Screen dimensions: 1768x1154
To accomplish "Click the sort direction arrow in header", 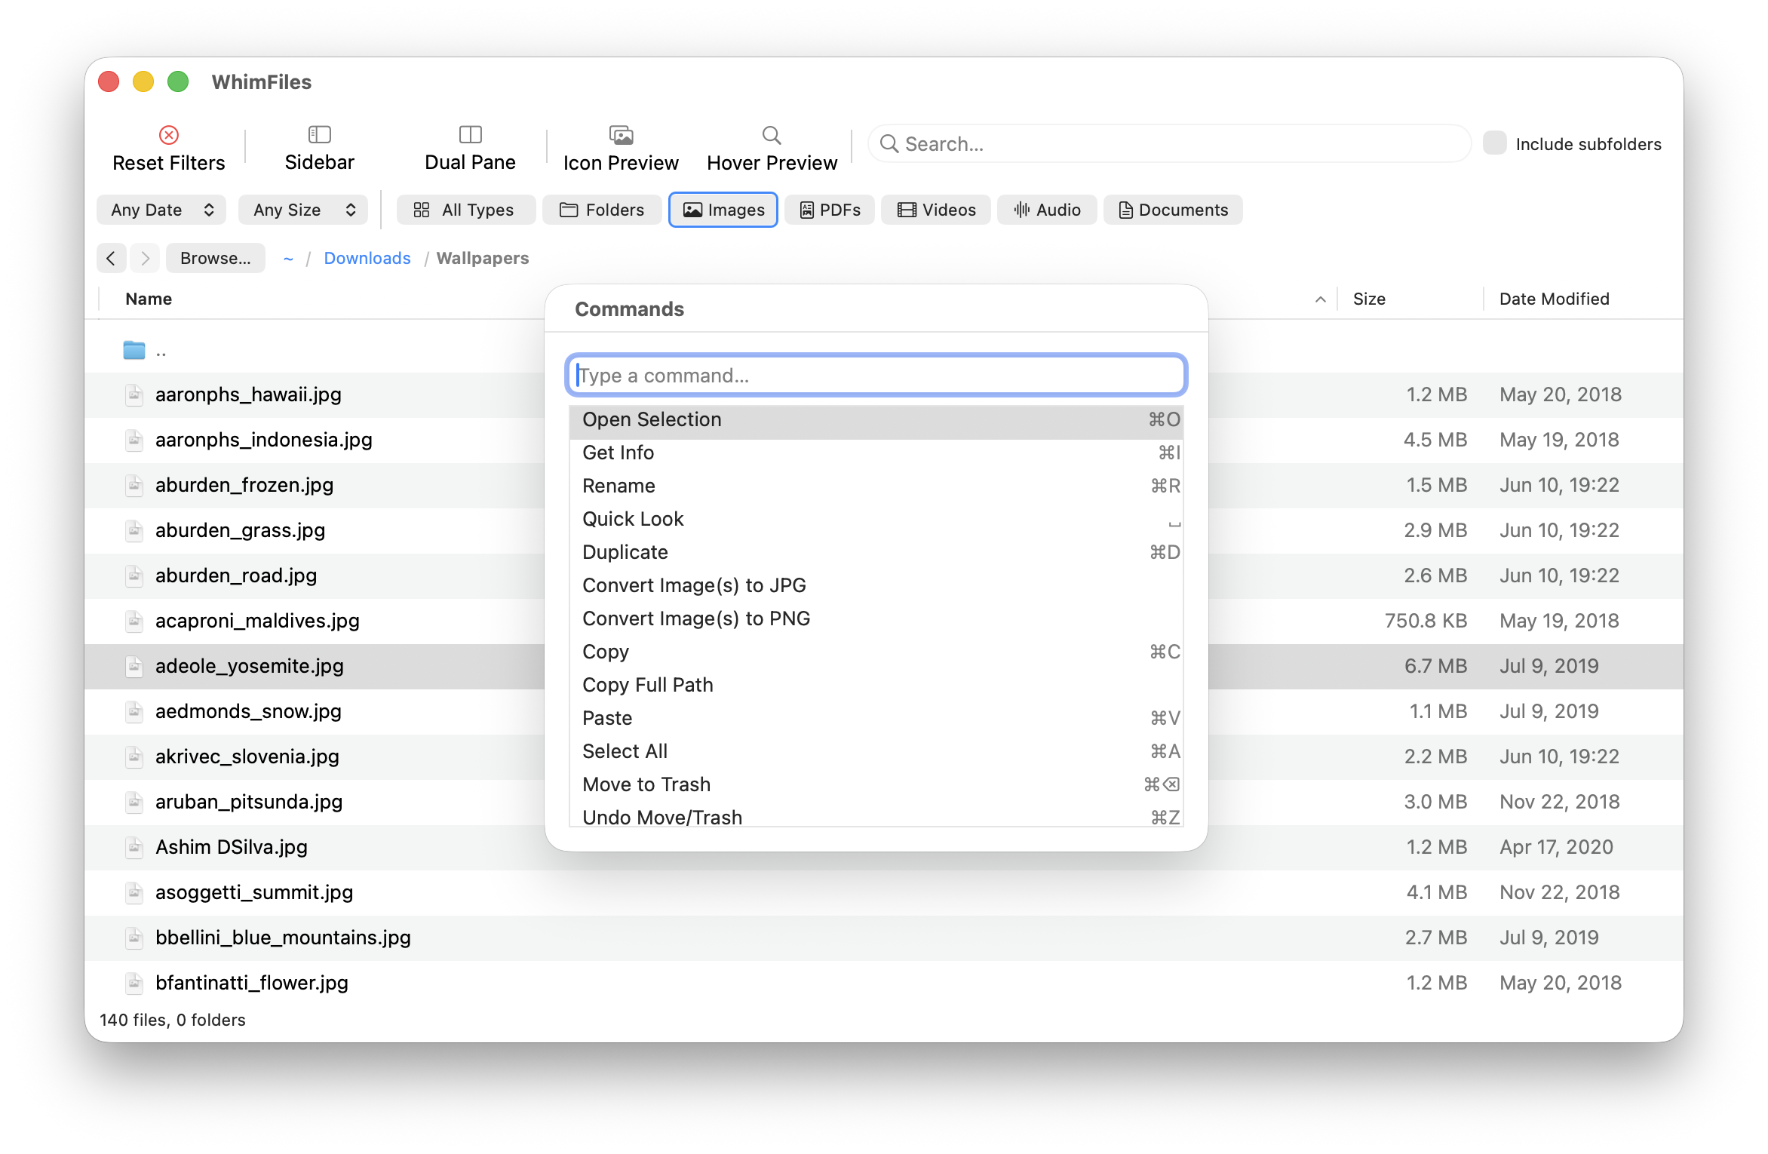I will [x=1320, y=299].
